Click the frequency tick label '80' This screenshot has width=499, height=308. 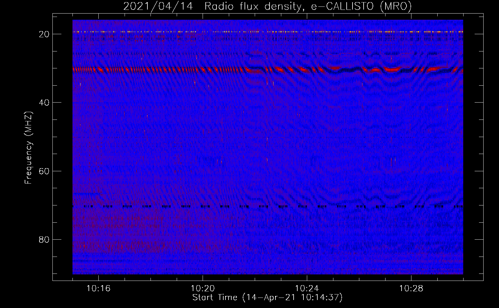[44, 239]
